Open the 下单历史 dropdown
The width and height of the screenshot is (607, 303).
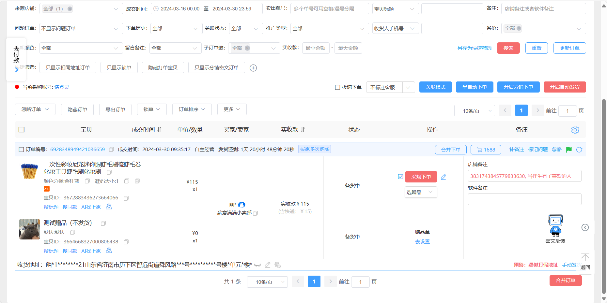pos(177,29)
